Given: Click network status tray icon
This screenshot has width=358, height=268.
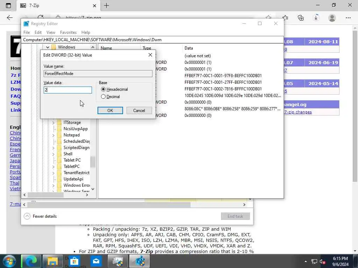Looking at the screenshot, I should [314, 262].
